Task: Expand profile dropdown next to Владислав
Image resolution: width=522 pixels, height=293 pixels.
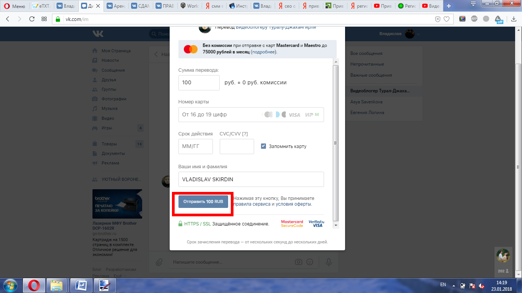Action: [419, 34]
